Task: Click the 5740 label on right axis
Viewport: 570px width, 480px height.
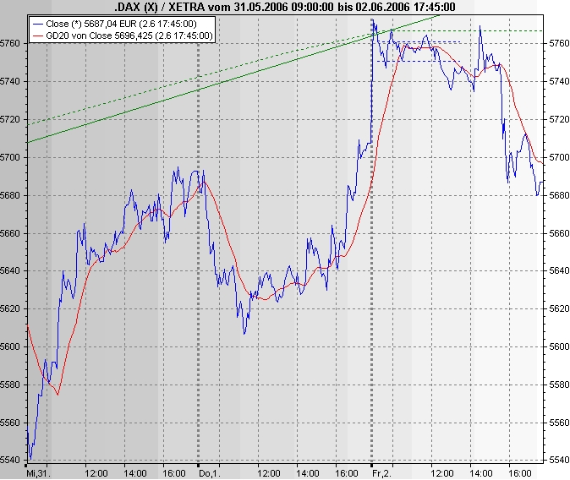Action: pyautogui.click(x=559, y=82)
